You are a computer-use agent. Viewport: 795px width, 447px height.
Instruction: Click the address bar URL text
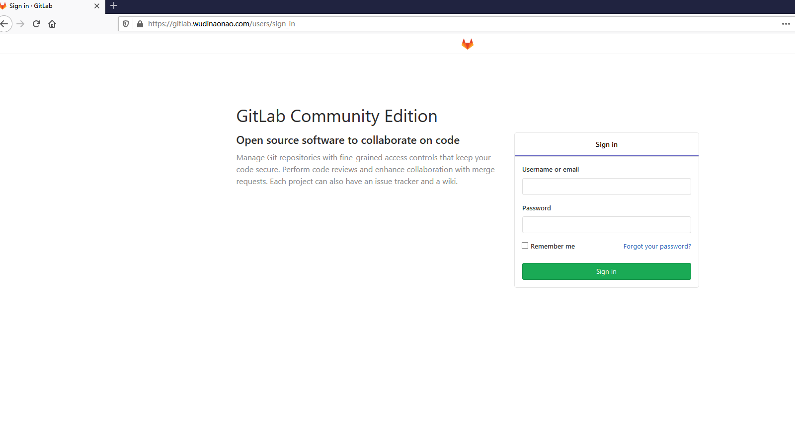point(222,24)
